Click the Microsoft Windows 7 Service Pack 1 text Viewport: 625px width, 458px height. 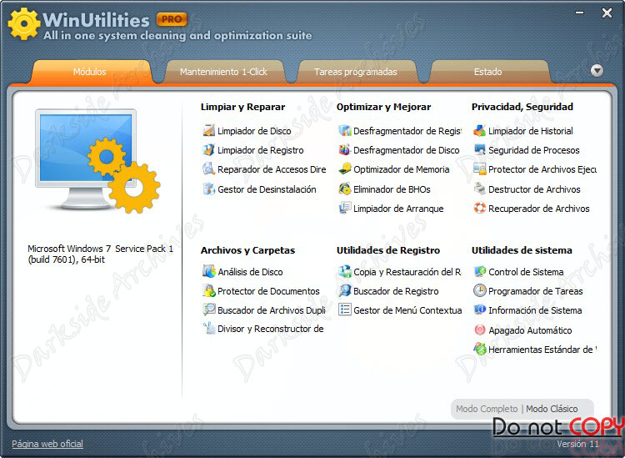pyautogui.click(x=101, y=254)
